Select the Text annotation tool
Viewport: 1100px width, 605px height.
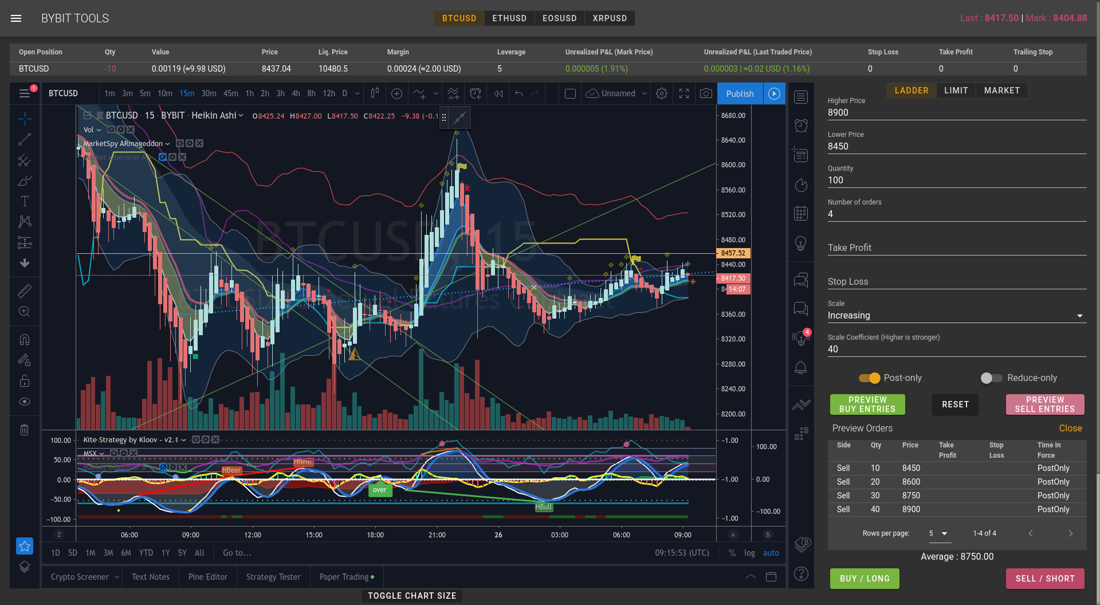click(25, 201)
